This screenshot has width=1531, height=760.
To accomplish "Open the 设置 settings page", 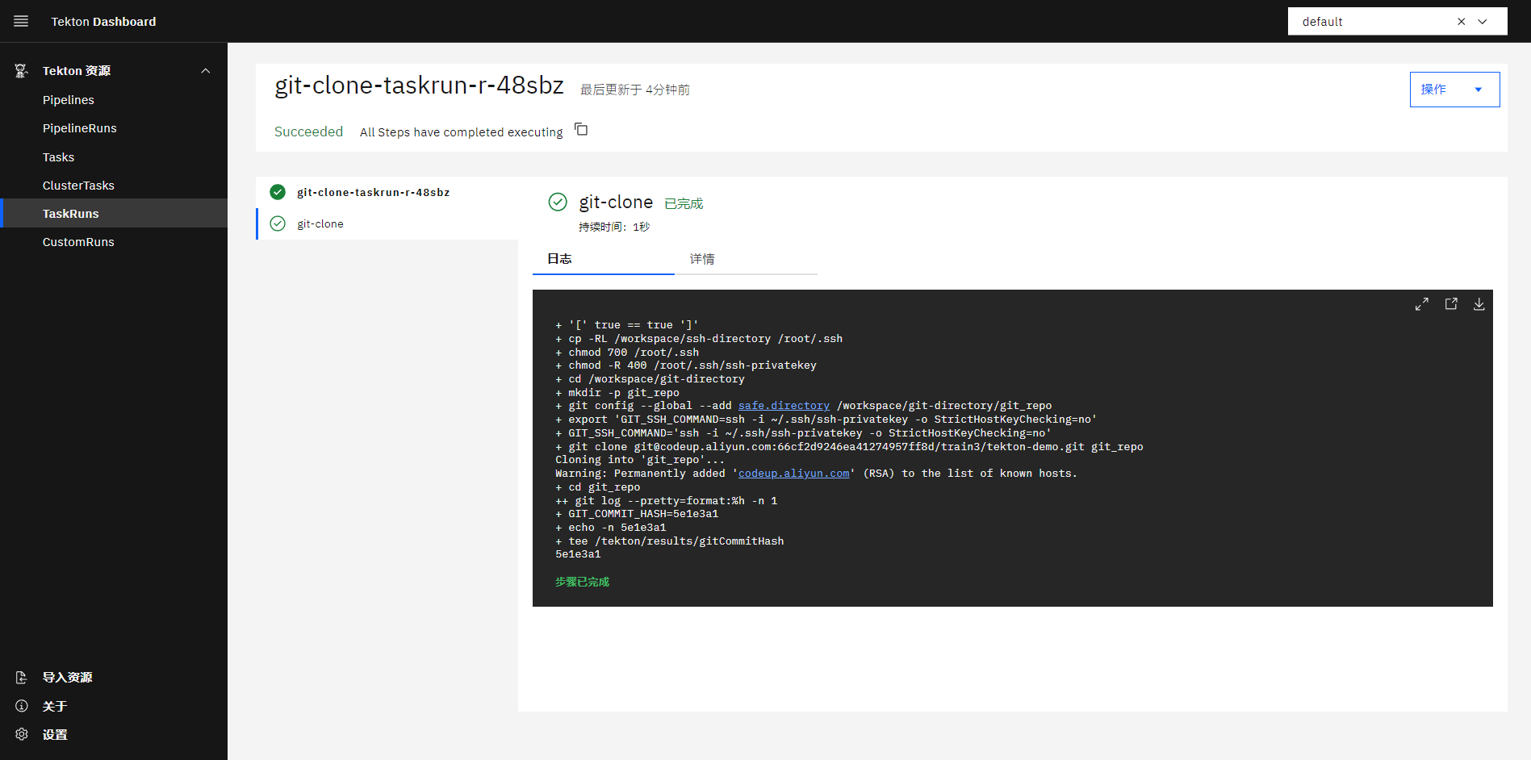I will point(55,734).
